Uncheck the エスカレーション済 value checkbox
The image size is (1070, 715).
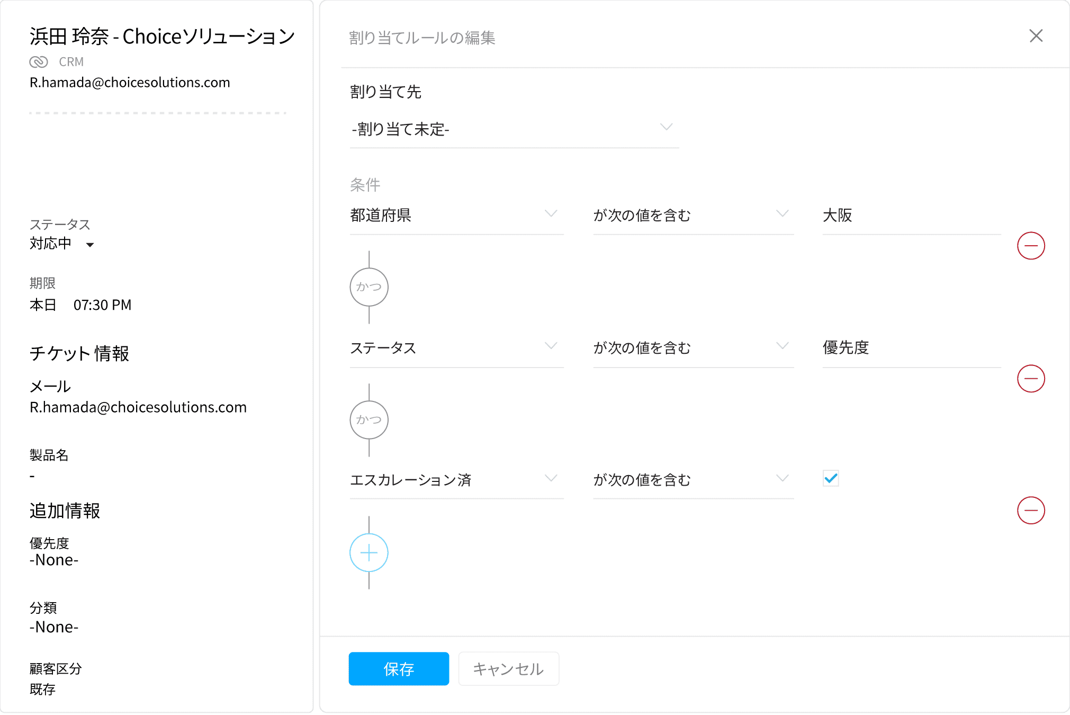click(831, 478)
